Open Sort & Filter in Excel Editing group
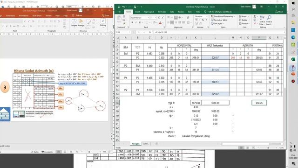 [262, 21]
